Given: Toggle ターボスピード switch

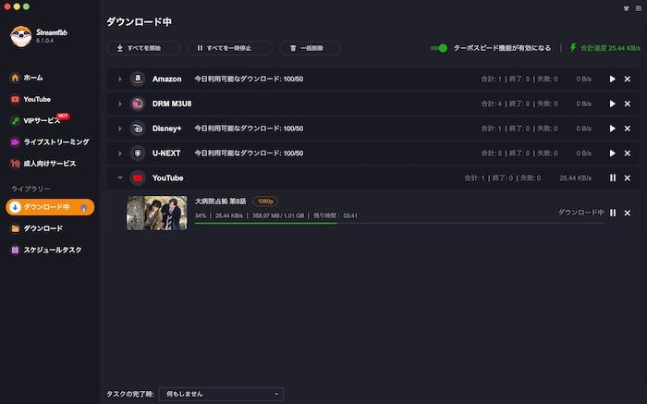Looking at the screenshot, I should click(x=439, y=48).
